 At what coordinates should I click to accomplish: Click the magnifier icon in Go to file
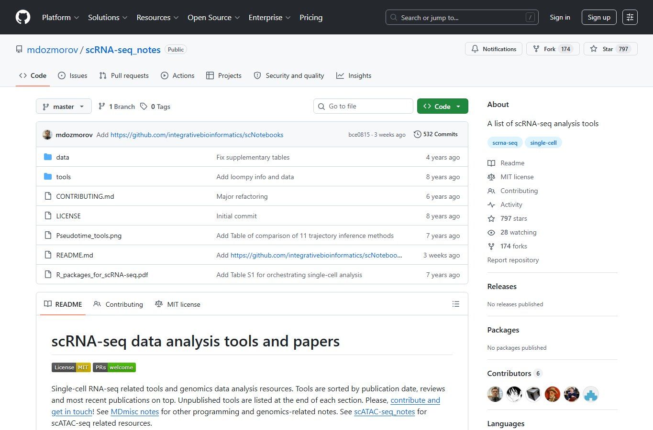point(321,106)
